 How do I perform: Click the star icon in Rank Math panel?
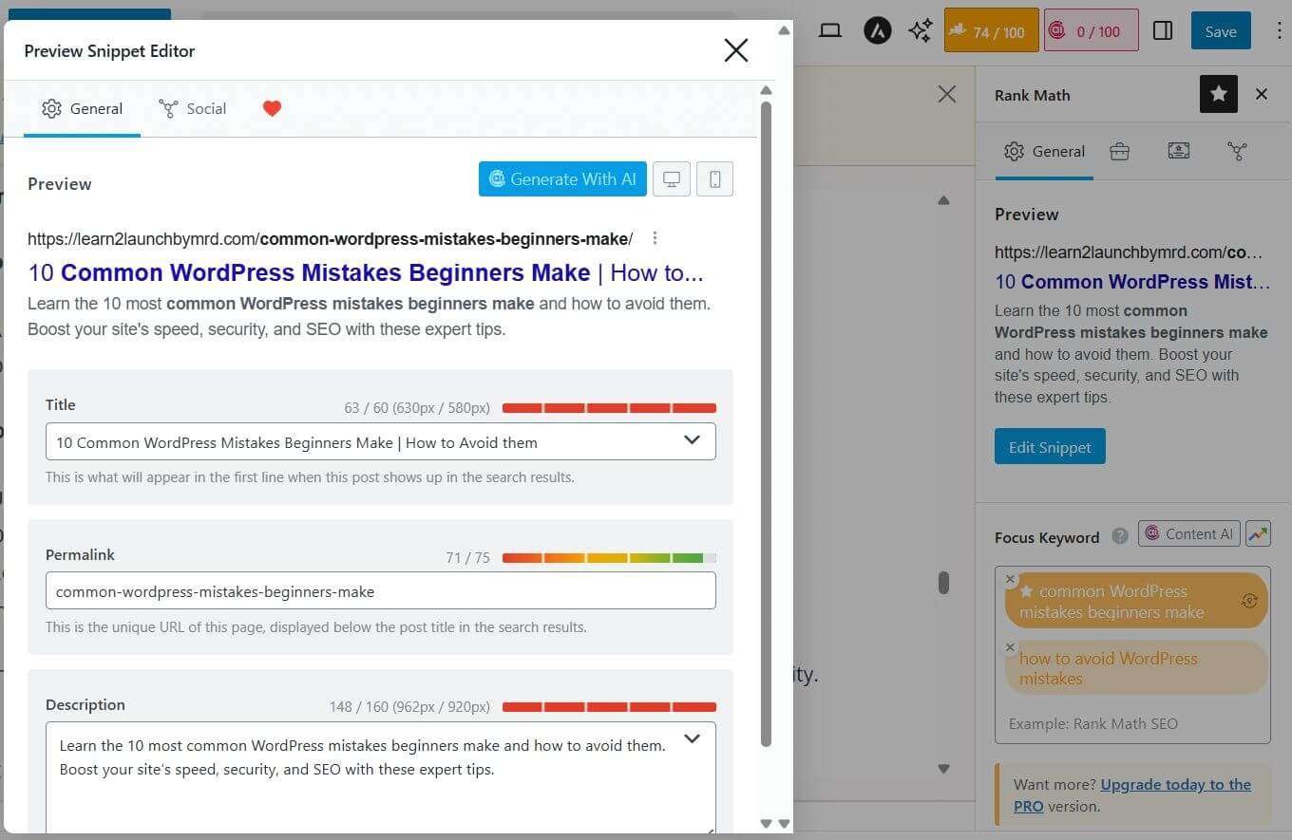pyautogui.click(x=1219, y=94)
